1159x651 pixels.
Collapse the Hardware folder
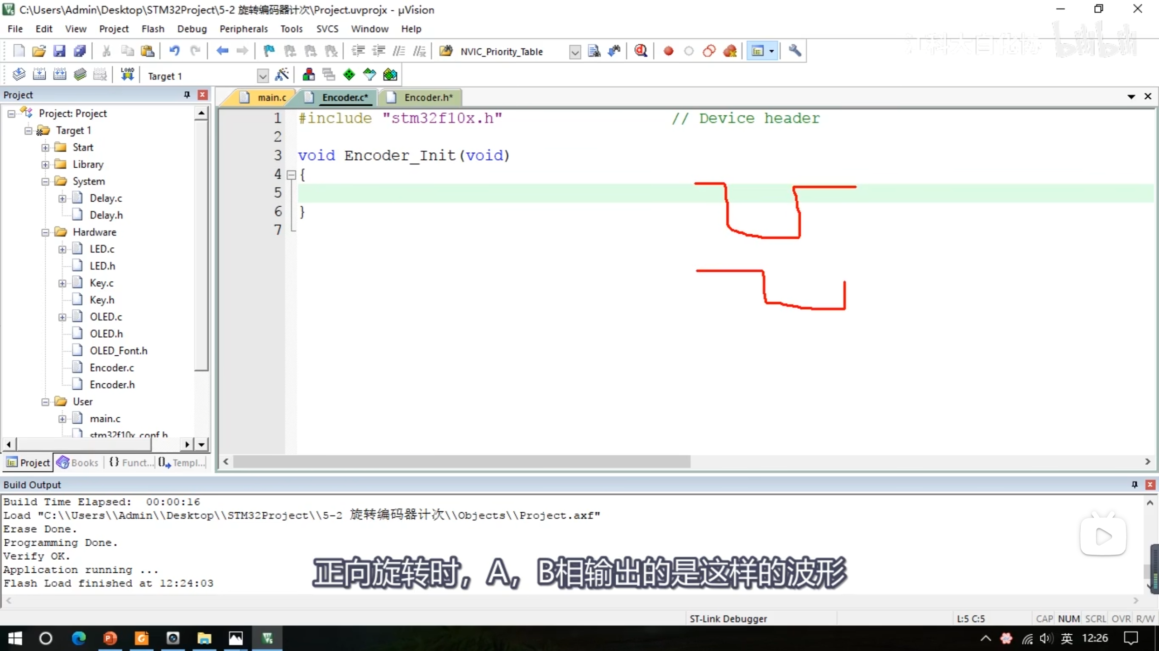(45, 232)
